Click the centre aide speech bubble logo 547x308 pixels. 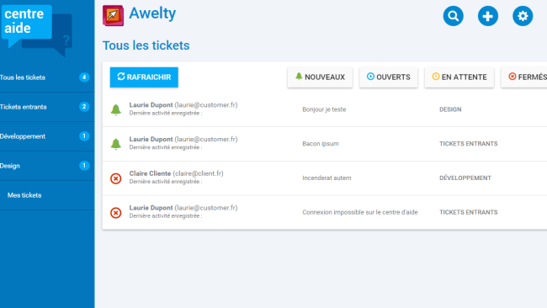click(37, 29)
